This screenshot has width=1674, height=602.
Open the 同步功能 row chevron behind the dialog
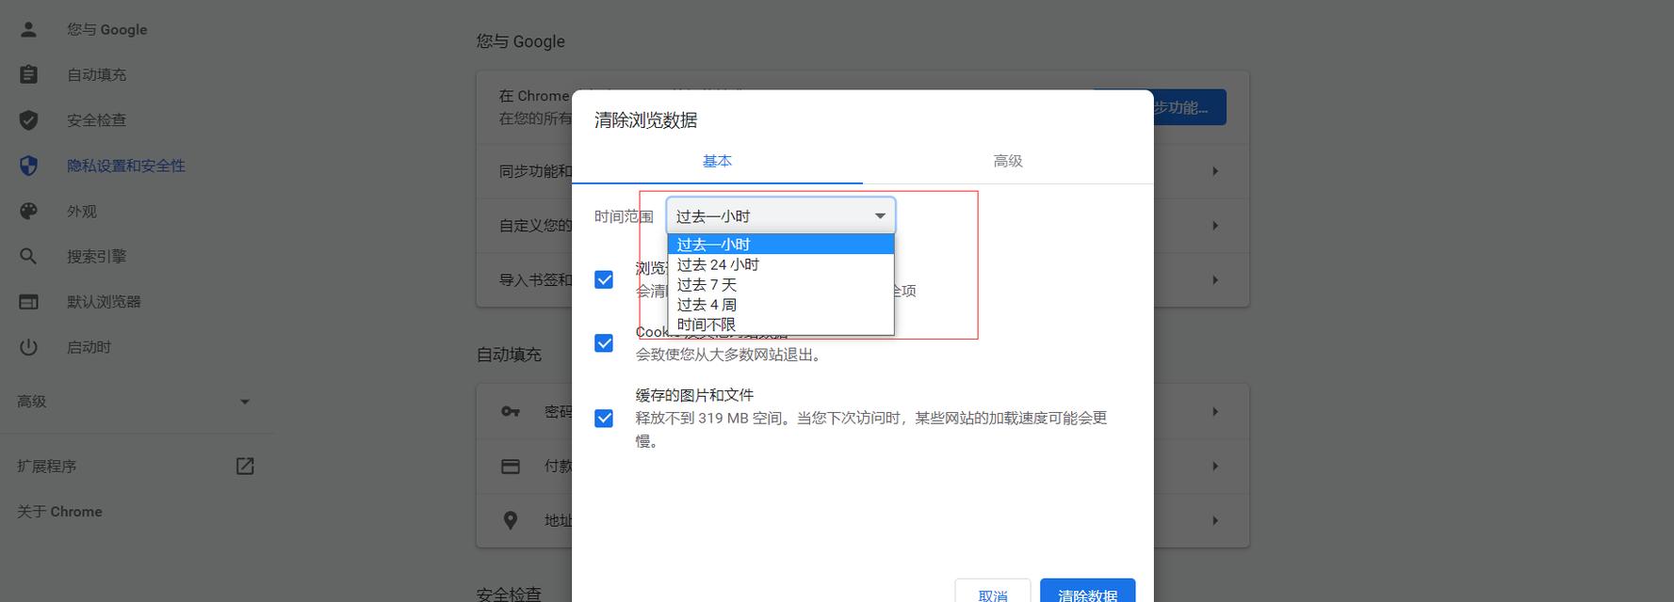1215,171
